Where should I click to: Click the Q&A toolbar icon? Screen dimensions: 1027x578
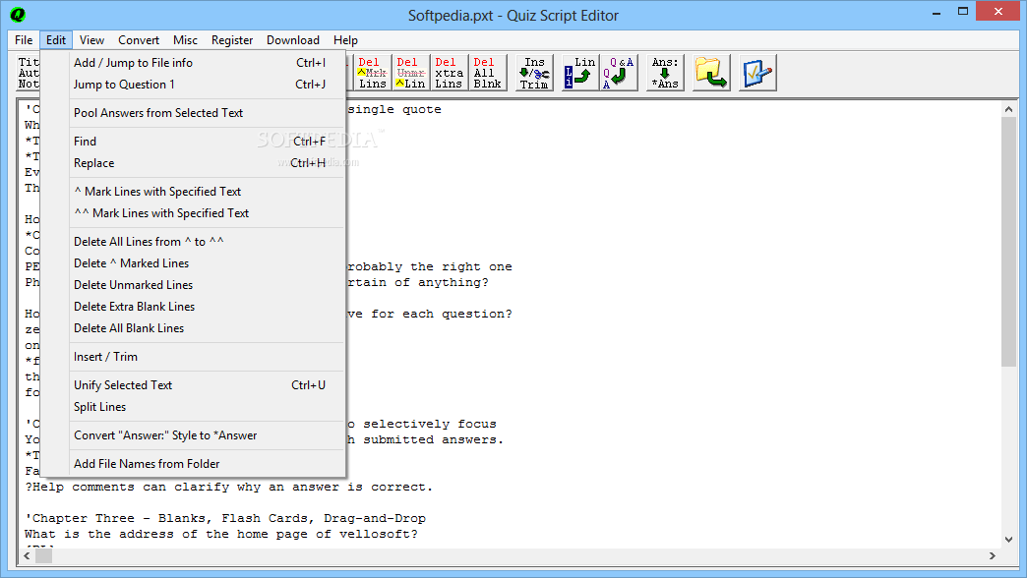619,73
